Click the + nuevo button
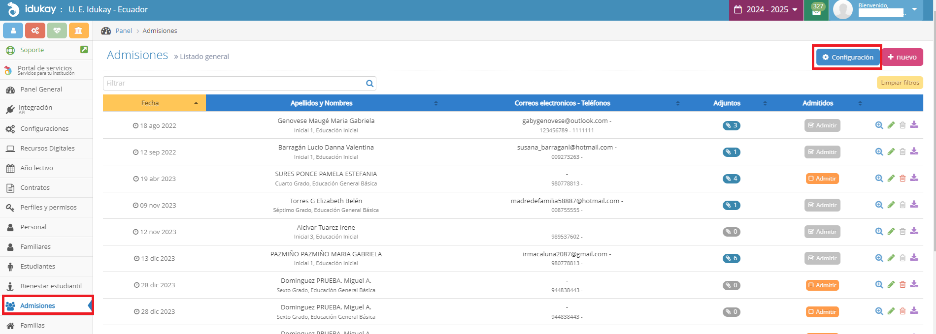936x334 pixels. coord(902,57)
